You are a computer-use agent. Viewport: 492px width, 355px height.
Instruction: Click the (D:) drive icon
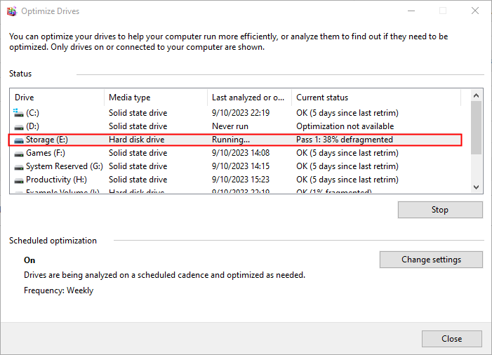[18, 126]
